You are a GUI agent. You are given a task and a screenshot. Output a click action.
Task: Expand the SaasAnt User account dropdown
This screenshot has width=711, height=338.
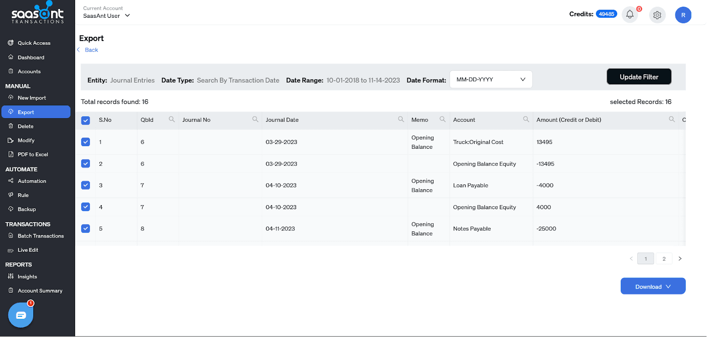point(107,16)
